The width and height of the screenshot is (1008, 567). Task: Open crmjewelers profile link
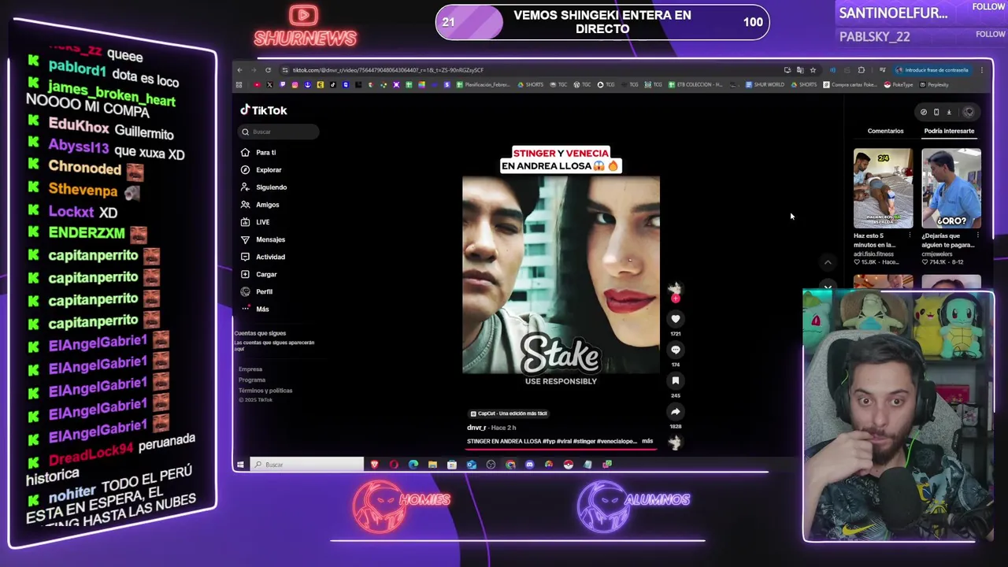[939, 254]
